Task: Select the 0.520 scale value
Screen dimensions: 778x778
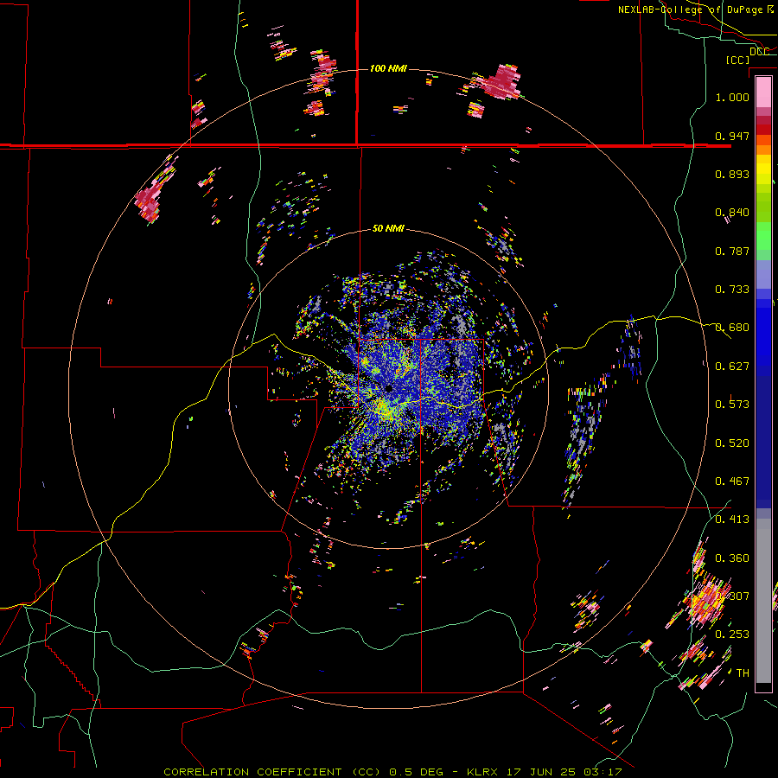Action: tap(732, 443)
